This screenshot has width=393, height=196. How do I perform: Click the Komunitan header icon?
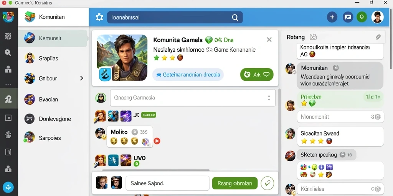click(x=30, y=17)
